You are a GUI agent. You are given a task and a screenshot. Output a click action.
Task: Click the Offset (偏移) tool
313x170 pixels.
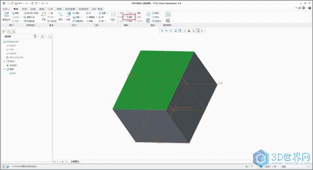(129, 17)
